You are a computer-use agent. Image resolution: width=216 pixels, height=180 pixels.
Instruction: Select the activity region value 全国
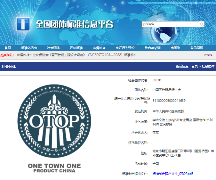[156, 164]
